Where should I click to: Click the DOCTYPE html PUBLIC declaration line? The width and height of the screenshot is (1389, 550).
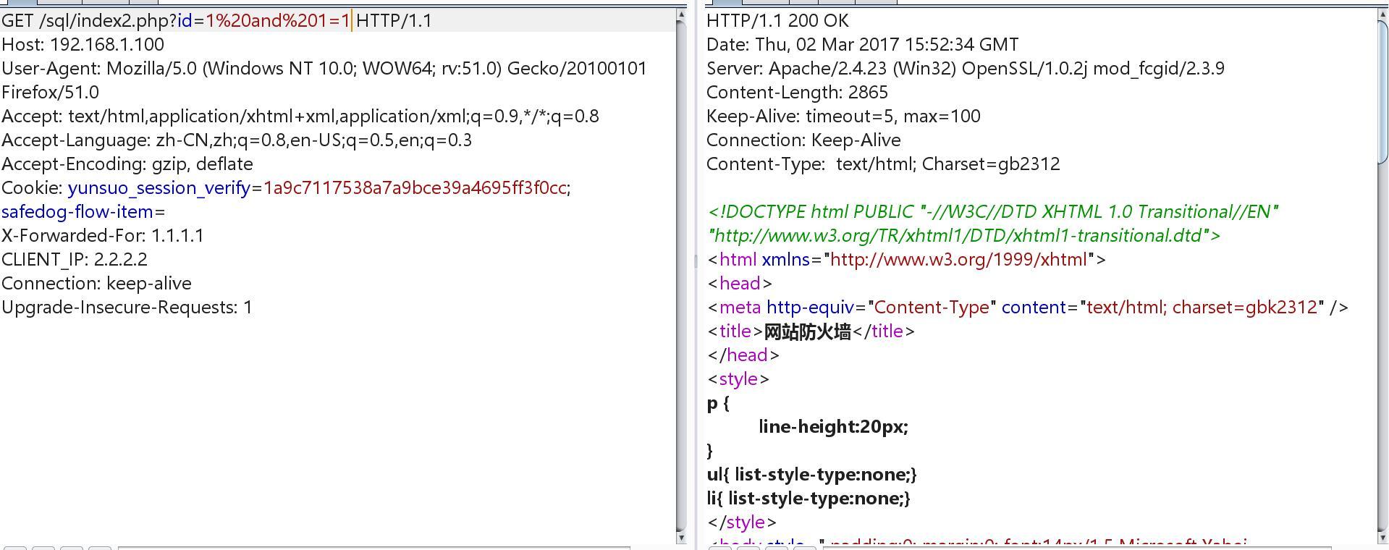click(x=993, y=211)
